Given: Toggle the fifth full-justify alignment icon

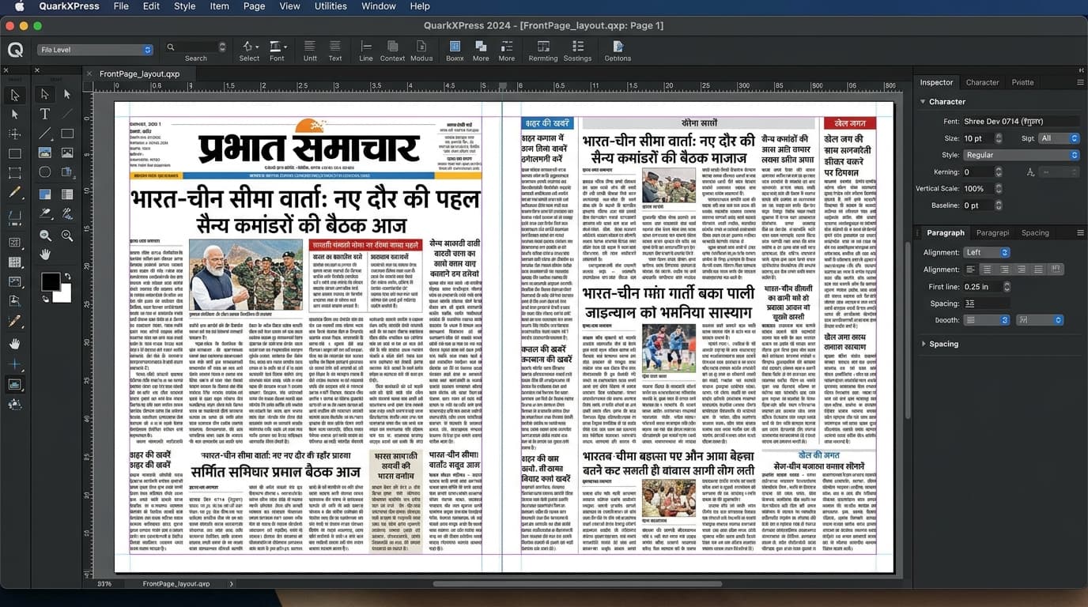Looking at the screenshot, I should [x=1038, y=270].
